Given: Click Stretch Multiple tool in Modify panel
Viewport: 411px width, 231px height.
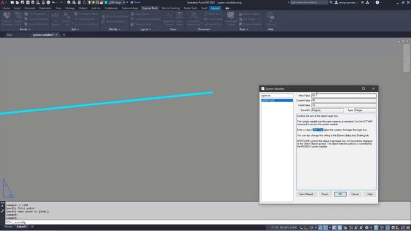Looking at the screenshot, I should click(113, 22).
